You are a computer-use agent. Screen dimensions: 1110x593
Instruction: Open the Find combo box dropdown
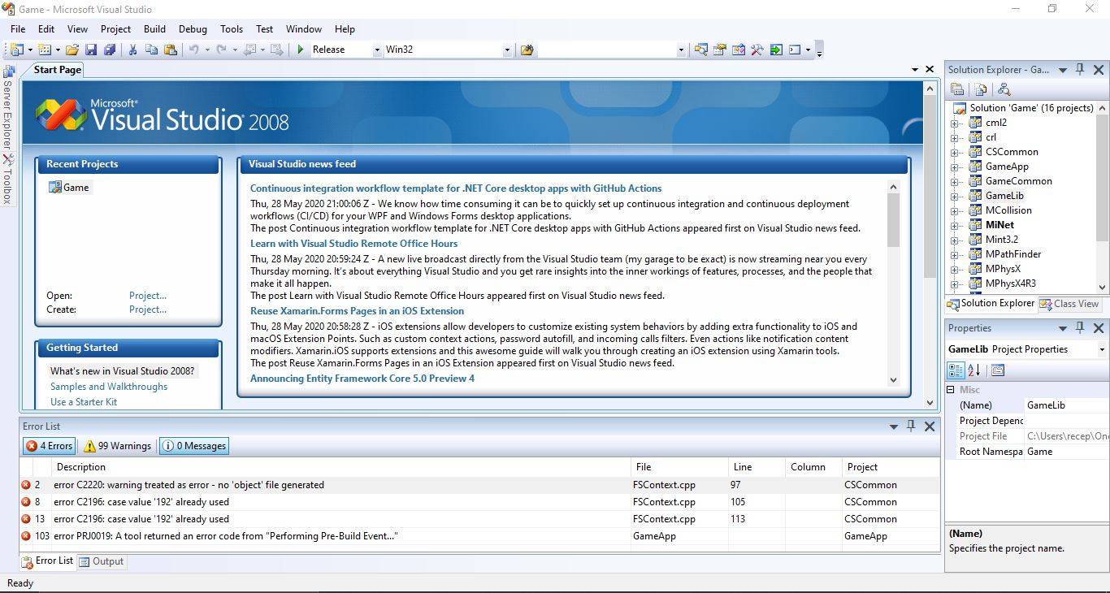point(680,50)
